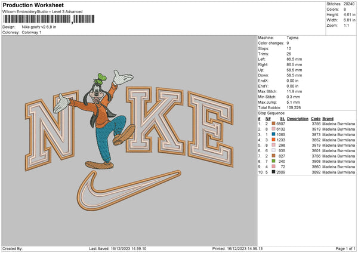Select the Min Stitch value '0.3 mm'
The width and height of the screenshot is (358, 253).
point(293,97)
